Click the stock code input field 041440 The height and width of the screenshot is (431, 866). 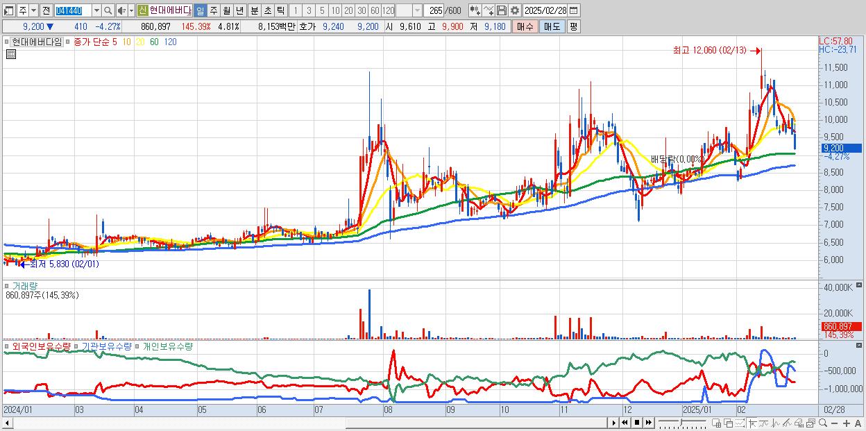[73, 10]
